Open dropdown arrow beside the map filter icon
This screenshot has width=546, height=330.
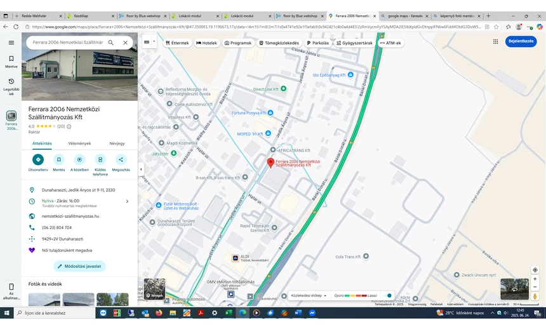(x=154, y=43)
